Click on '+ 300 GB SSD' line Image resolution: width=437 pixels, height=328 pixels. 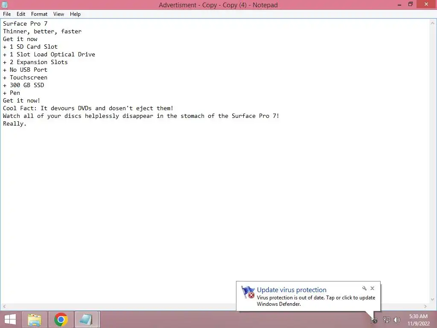(x=23, y=85)
